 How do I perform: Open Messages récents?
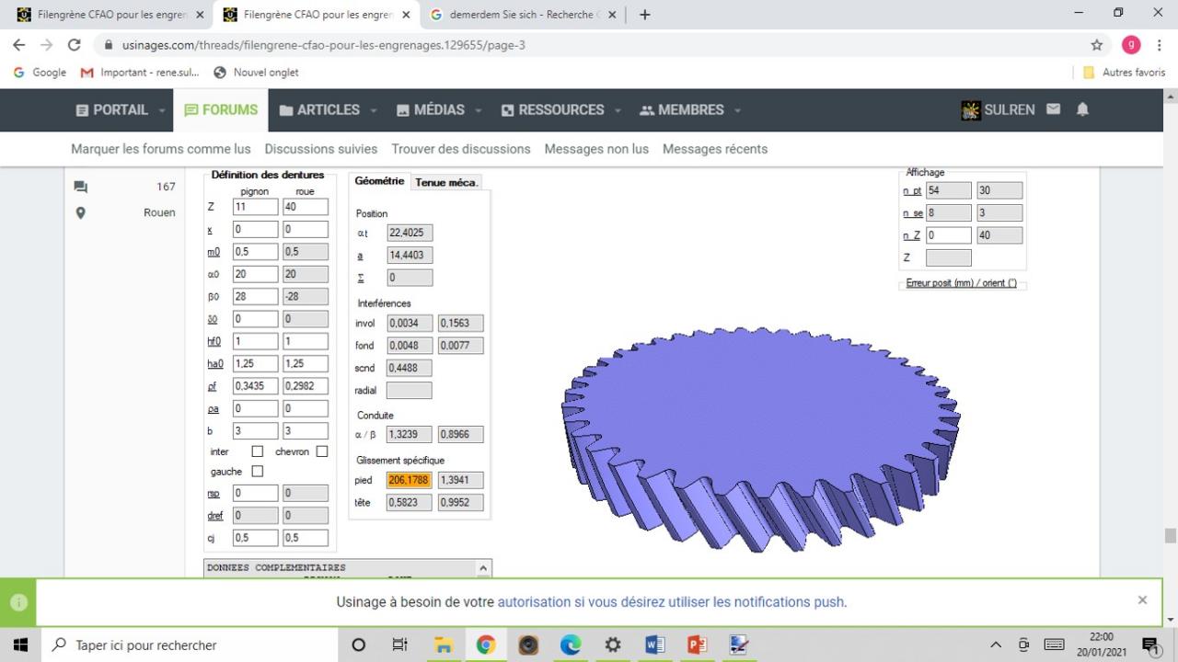715,149
